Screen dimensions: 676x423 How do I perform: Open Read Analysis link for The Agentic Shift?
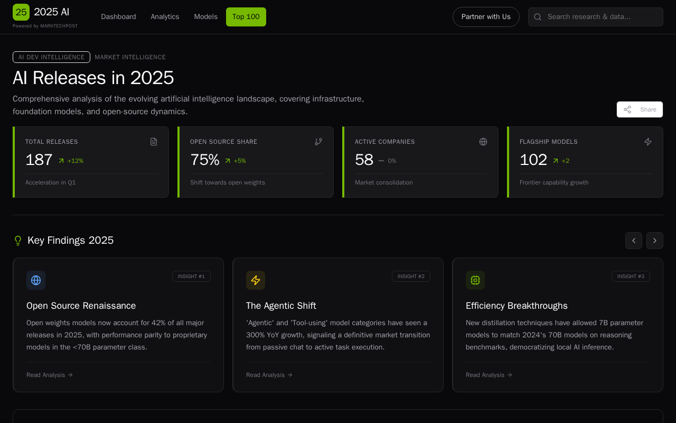pos(269,375)
